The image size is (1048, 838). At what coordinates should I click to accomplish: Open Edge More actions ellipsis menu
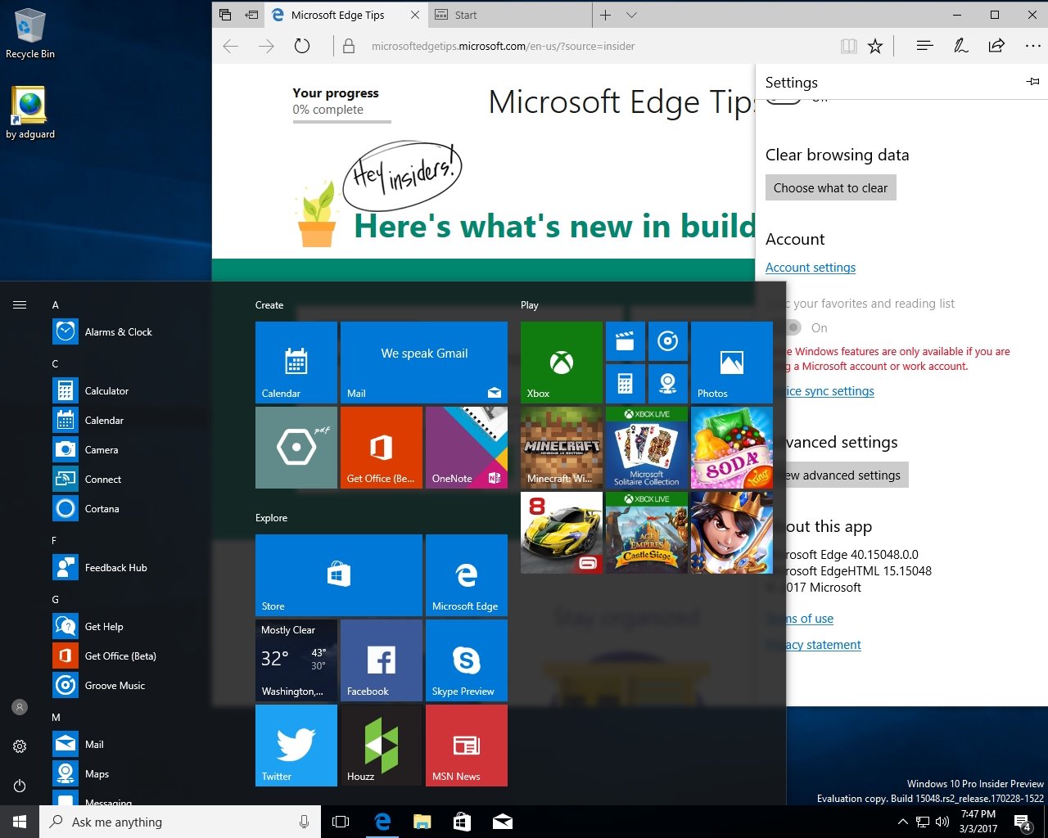click(x=1032, y=46)
